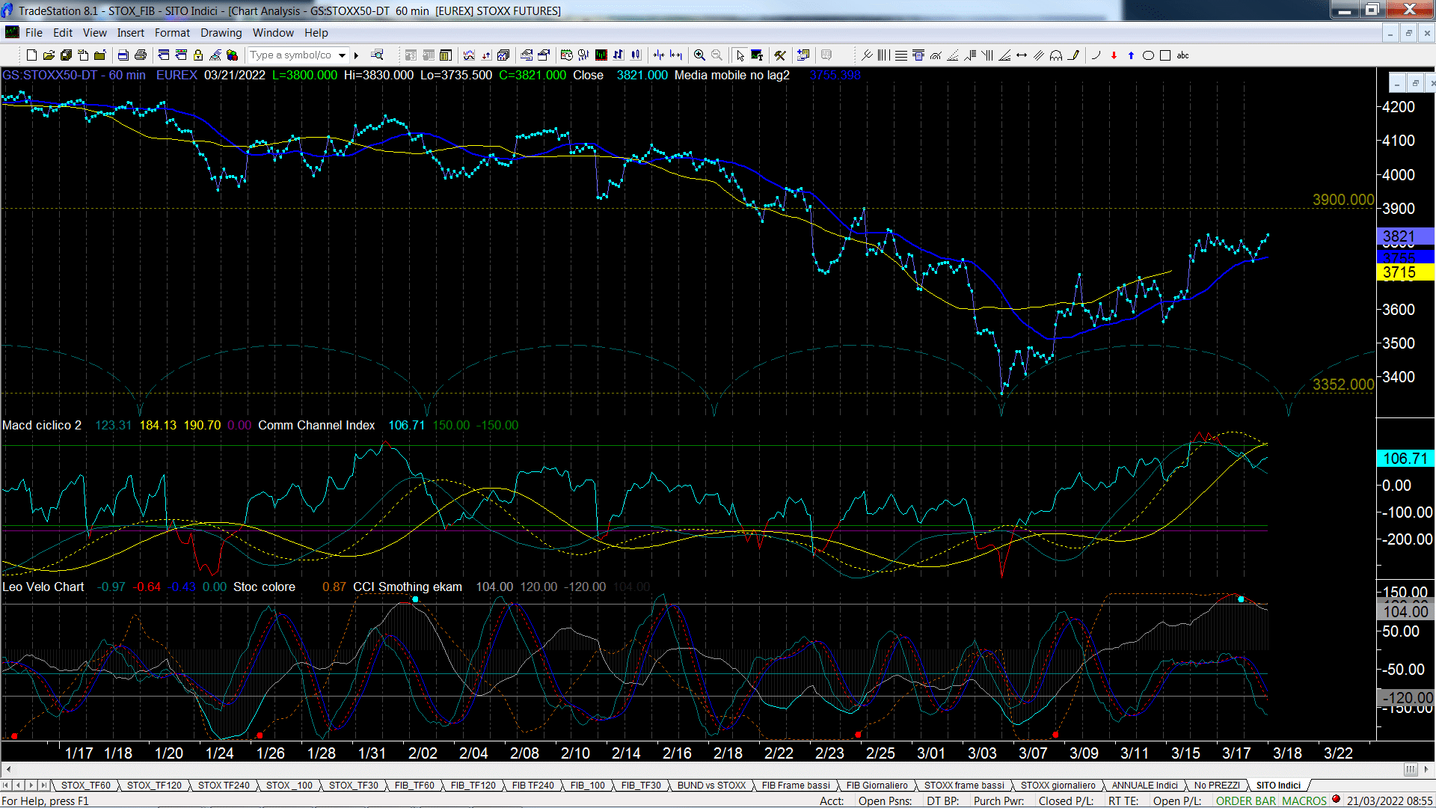Select the horizontal lines drawing tool
Screen dimensions: 1436x808
click(901, 55)
